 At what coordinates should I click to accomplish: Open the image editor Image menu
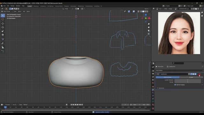(x=170, y=9)
